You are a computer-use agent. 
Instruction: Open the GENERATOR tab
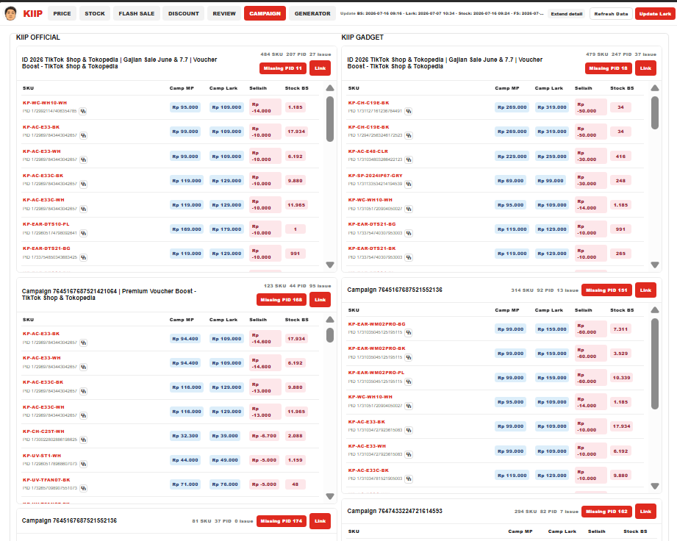pyautogui.click(x=312, y=13)
